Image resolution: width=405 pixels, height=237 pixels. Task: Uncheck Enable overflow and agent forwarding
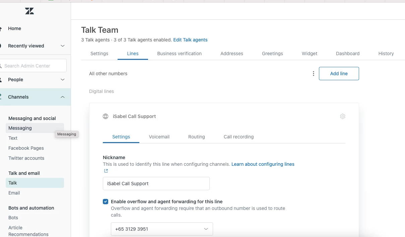pos(106,202)
